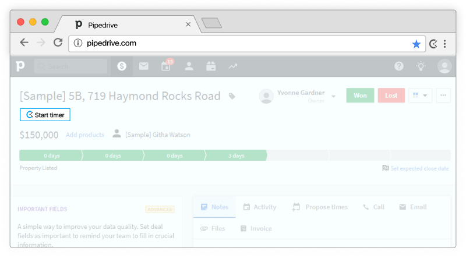Focus the Pipedrive Search field
The height and width of the screenshot is (258, 466).
[70, 66]
